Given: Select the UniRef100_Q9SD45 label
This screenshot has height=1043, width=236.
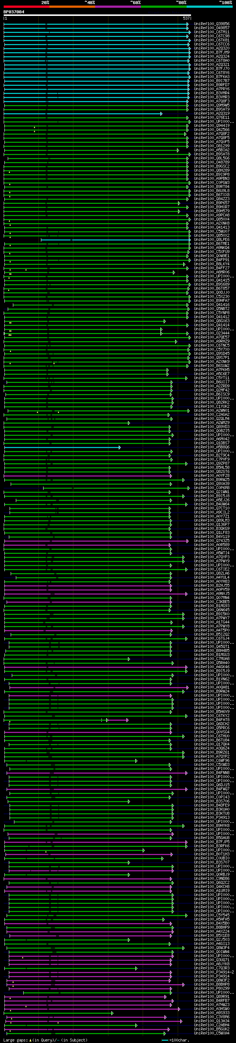Looking at the screenshot, I should [x=211, y=353].
